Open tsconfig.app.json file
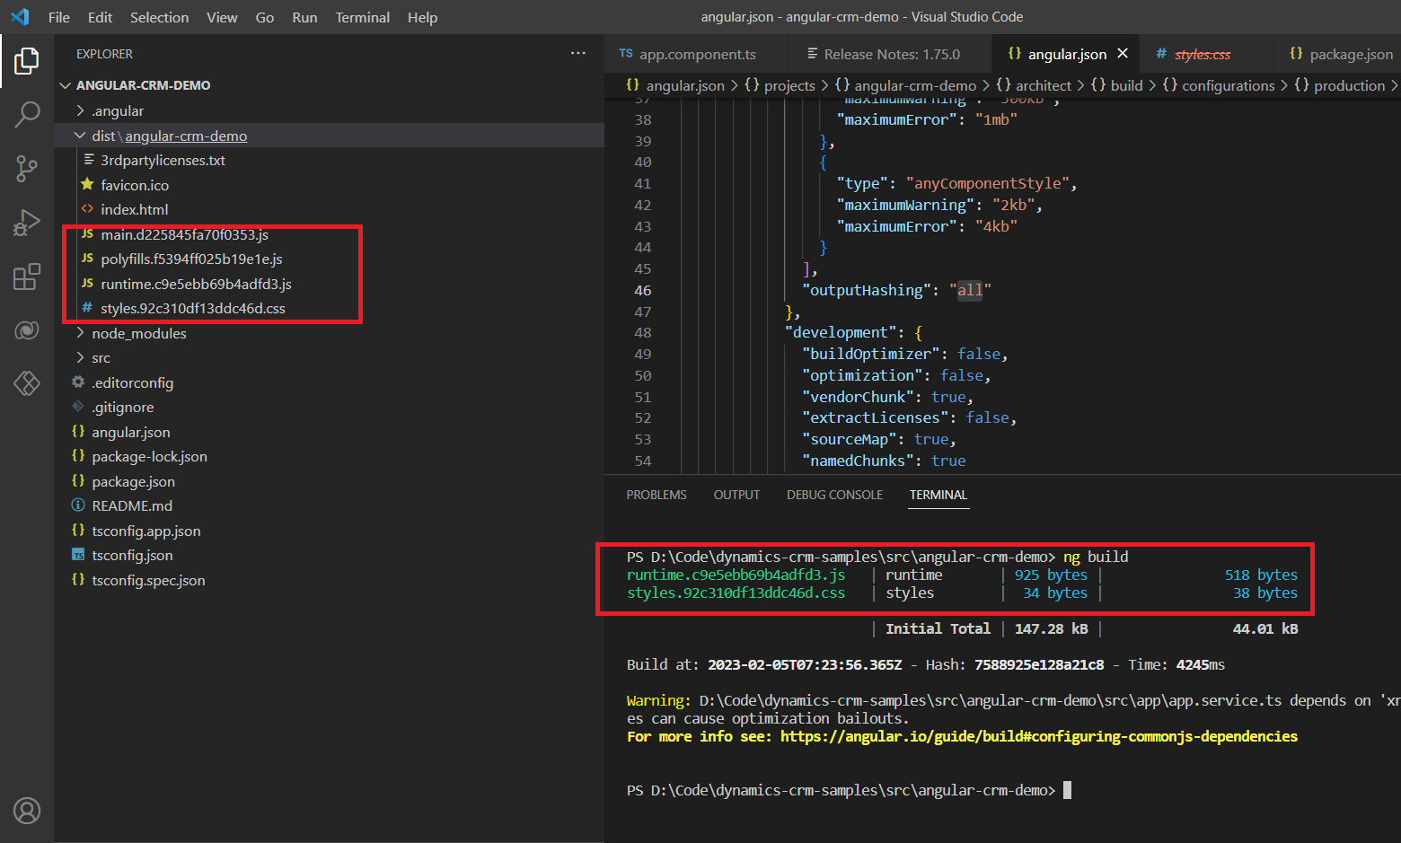 [145, 531]
